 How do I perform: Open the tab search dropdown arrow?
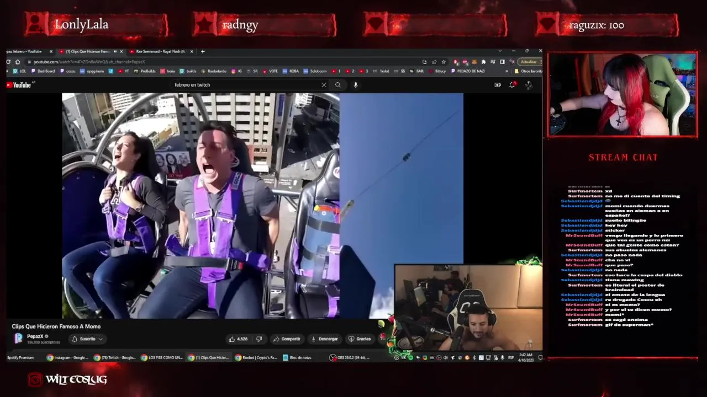[500, 51]
